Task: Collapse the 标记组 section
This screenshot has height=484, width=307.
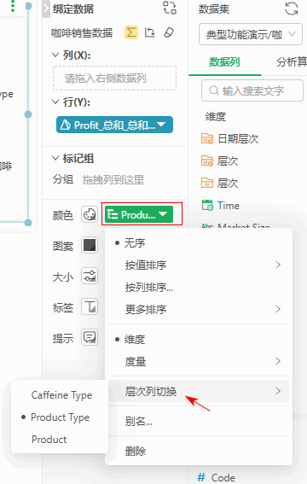Action: [55, 159]
